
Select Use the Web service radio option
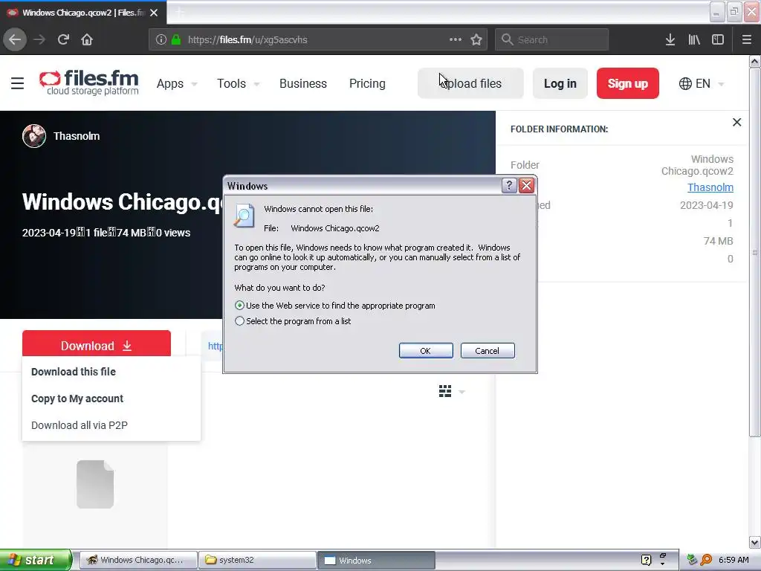pyautogui.click(x=239, y=306)
